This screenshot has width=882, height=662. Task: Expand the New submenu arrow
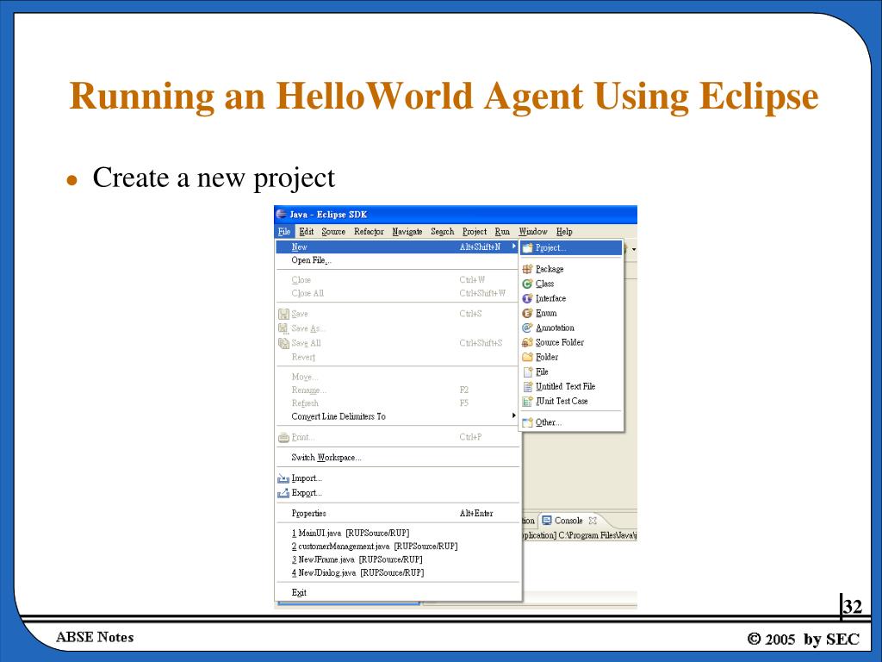point(514,247)
